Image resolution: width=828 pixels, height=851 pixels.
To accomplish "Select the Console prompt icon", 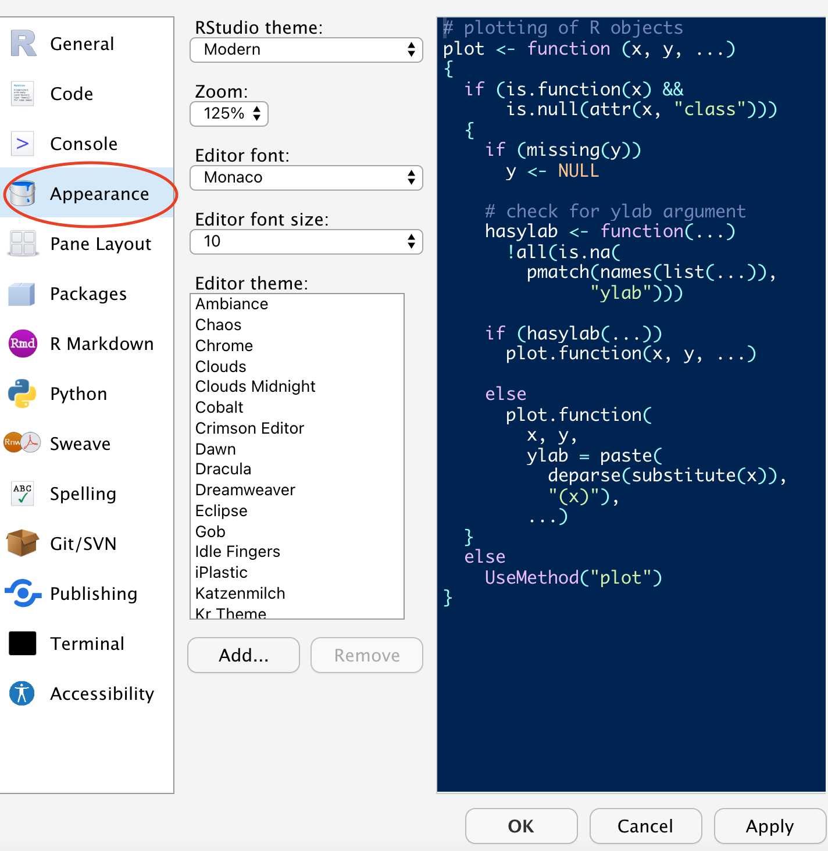I will (x=23, y=144).
